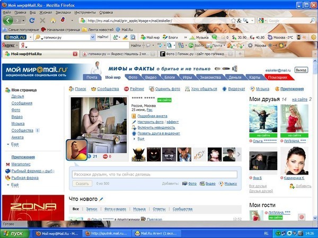Viewport: 318px width, 238px height.
Task: Open Mail.Ru Агент taskbar item
Action: tap(156, 234)
